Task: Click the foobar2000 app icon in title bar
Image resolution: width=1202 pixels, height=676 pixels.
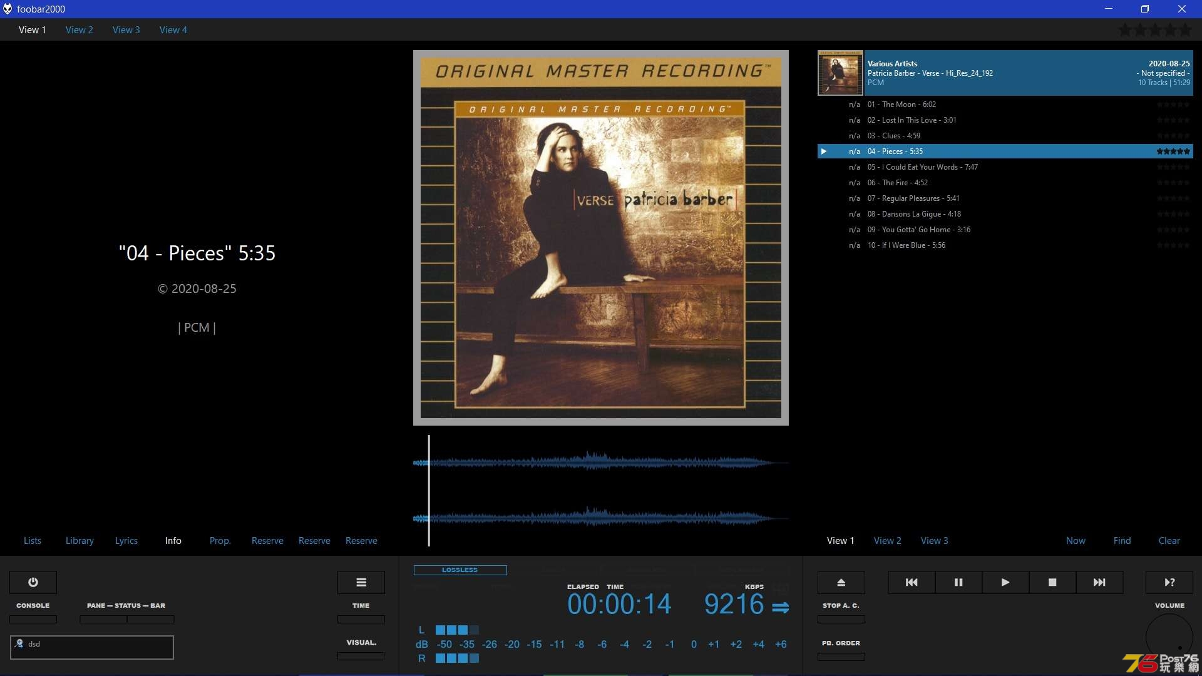Action: (8, 9)
